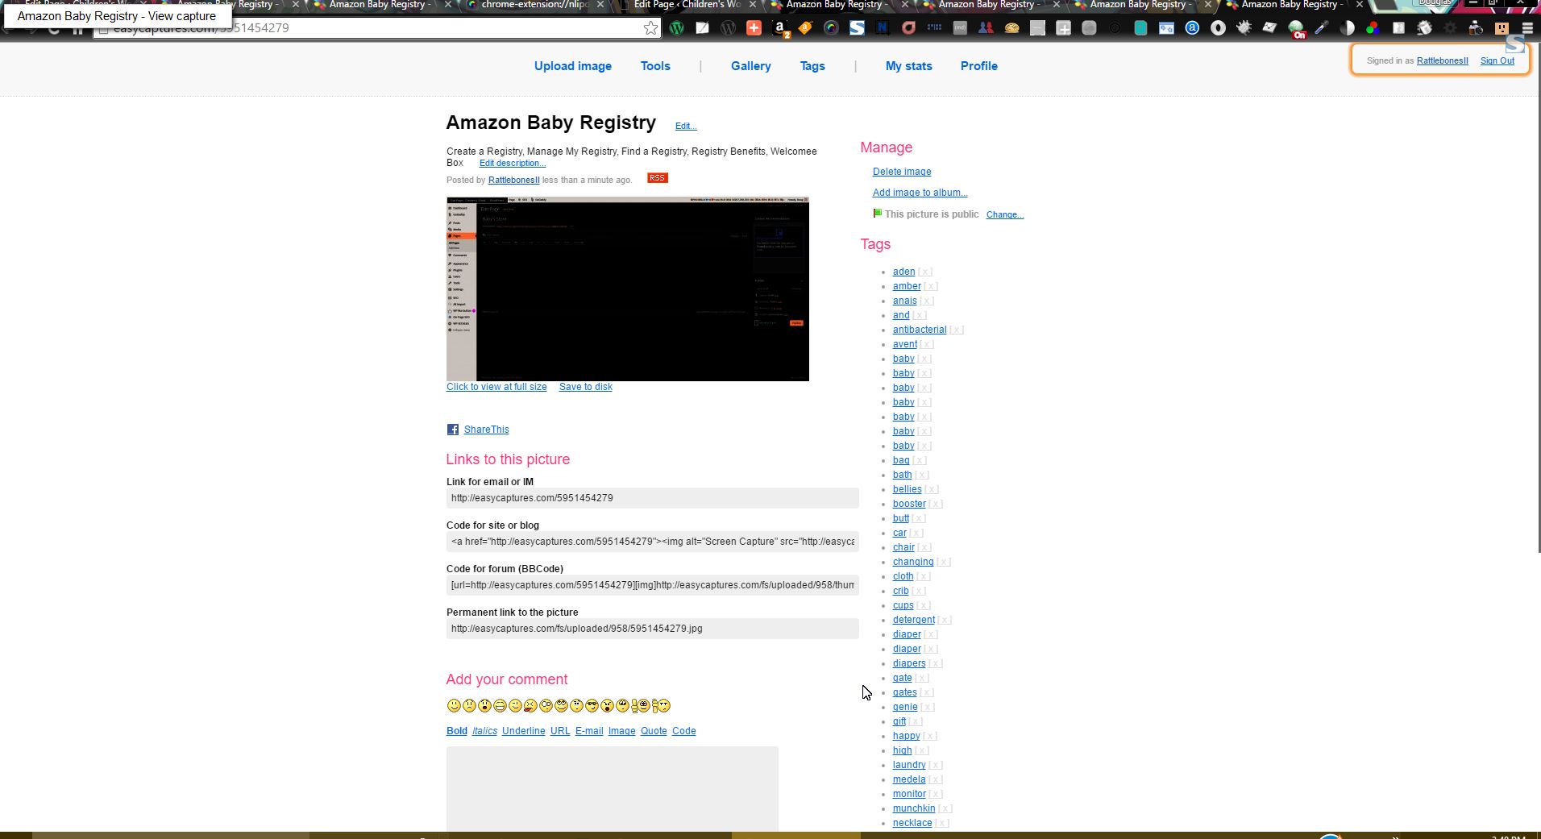The width and height of the screenshot is (1541, 839).
Task: Insert the sad frowning emoticon
Action: 469,706
